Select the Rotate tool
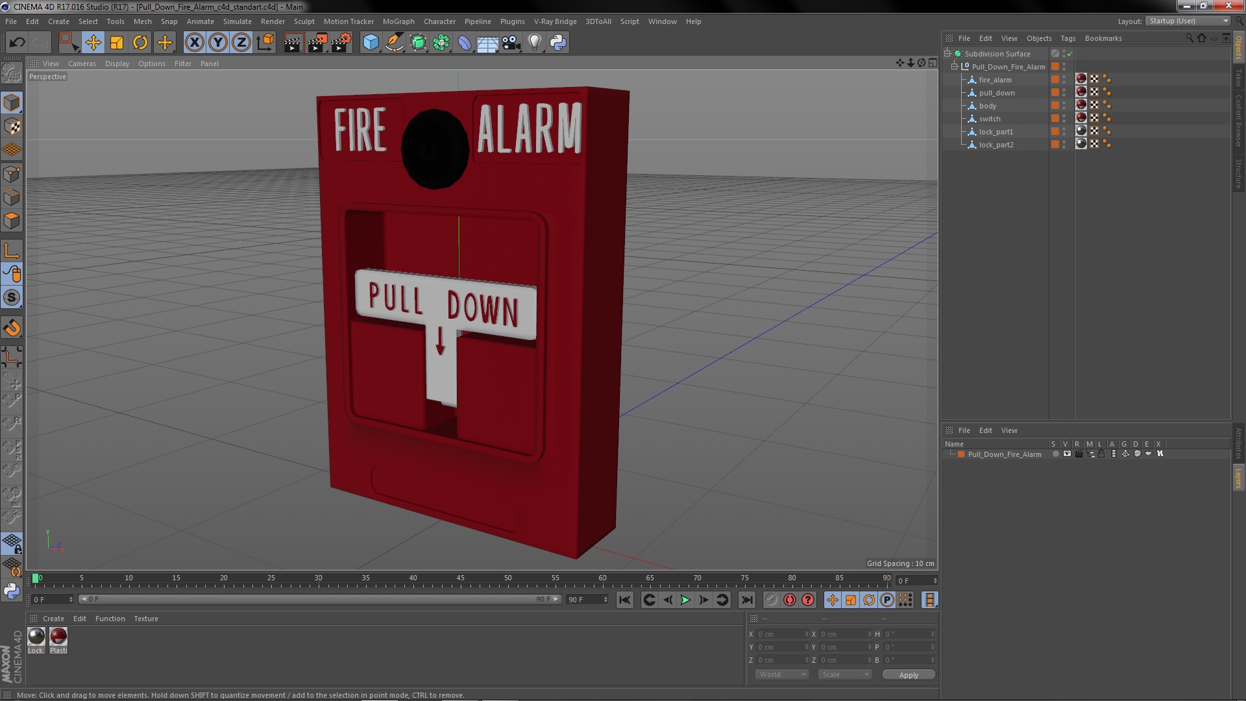The image size is (1246, 701). point(140,43)
